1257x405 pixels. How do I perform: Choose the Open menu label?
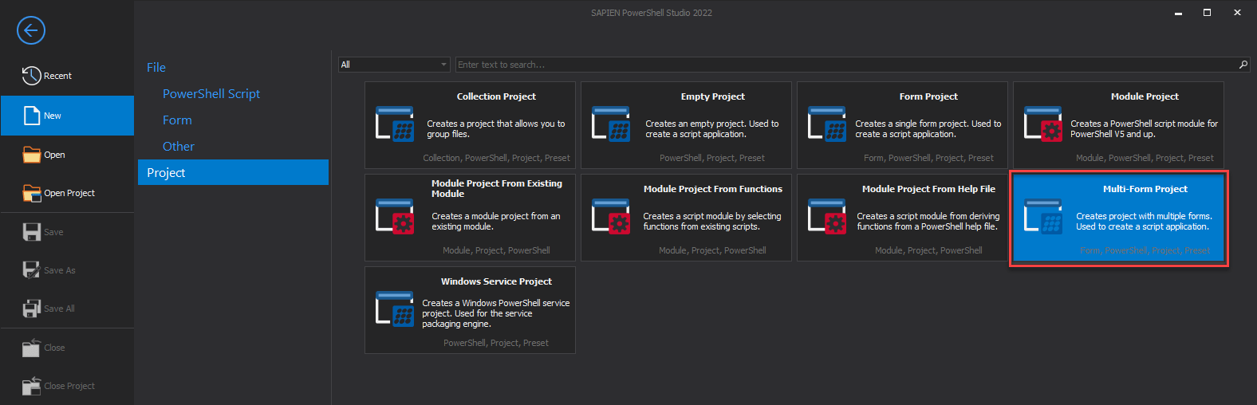click(x=54, y=155)
